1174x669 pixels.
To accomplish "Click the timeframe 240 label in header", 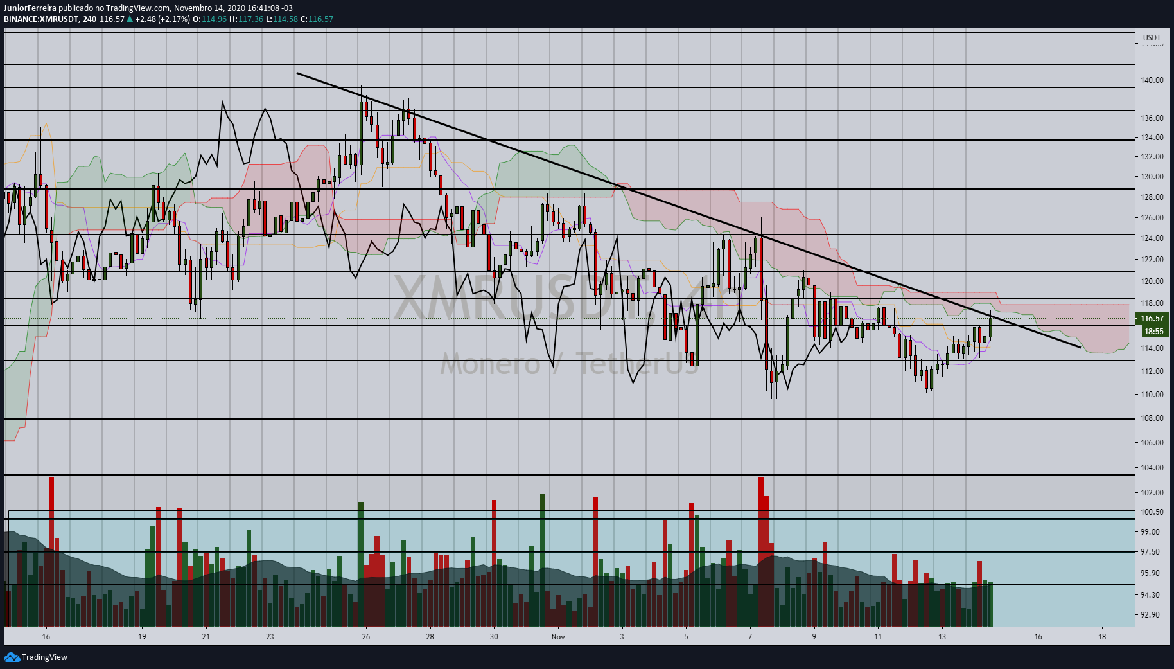I will point(90,19).
